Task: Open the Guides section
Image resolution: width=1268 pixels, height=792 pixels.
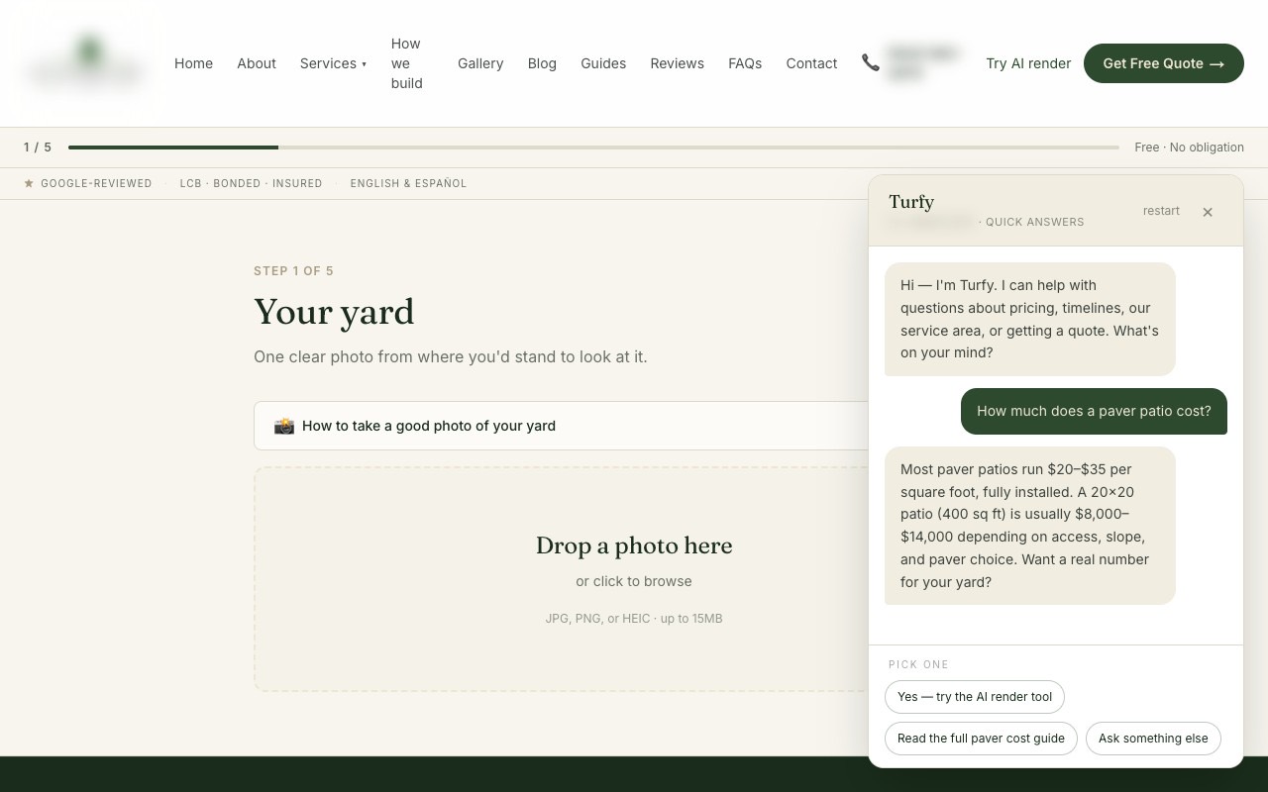Action: click(x=603, y=63)
